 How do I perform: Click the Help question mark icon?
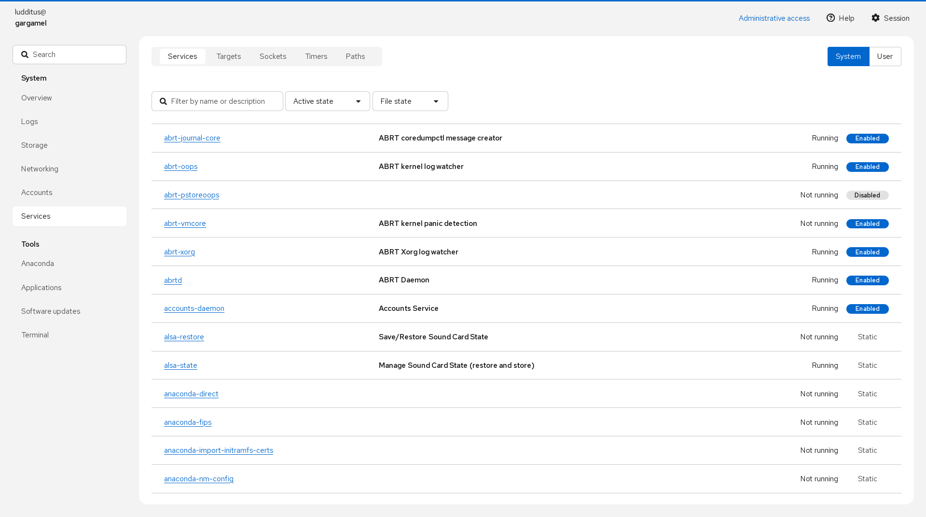[830, 18]
